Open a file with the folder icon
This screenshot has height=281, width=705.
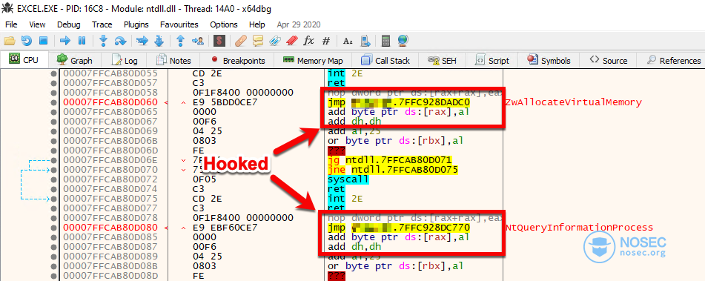click(x=9, y=41)
